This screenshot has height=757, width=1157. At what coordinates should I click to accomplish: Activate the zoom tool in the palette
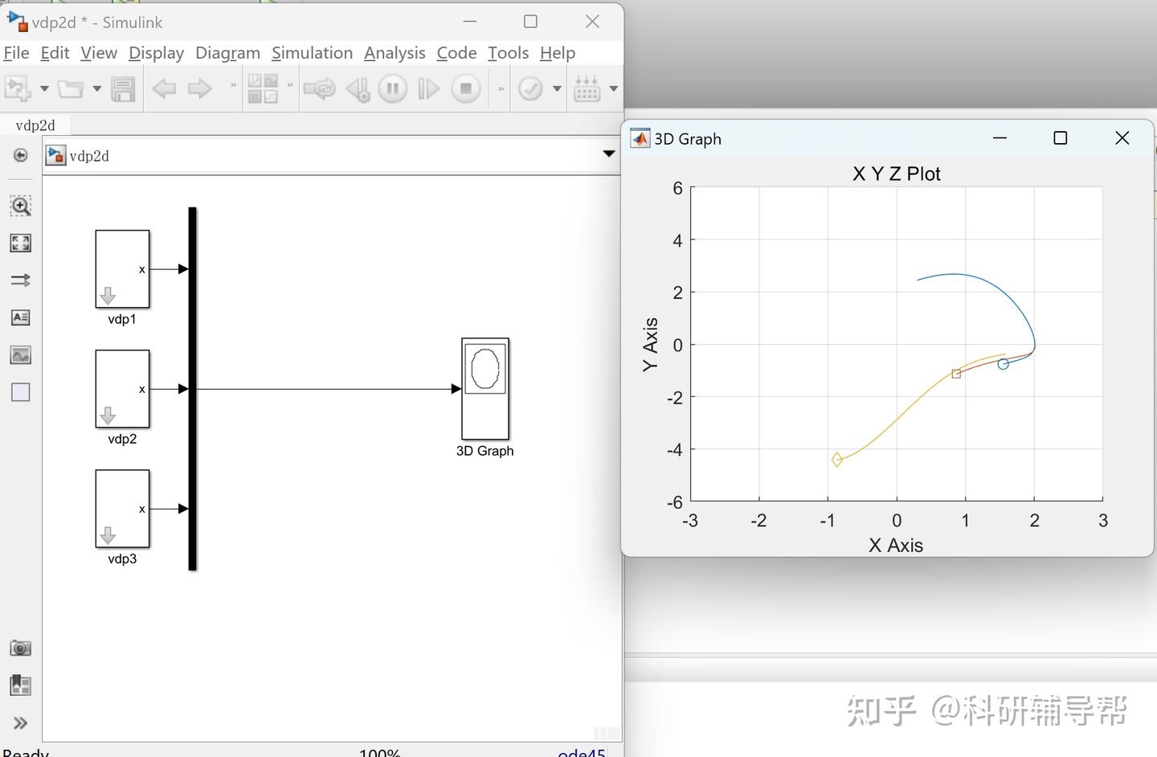(x=20, y=206)
